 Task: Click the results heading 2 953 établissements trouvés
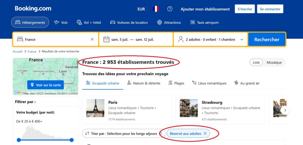click(x=128, y=62)
